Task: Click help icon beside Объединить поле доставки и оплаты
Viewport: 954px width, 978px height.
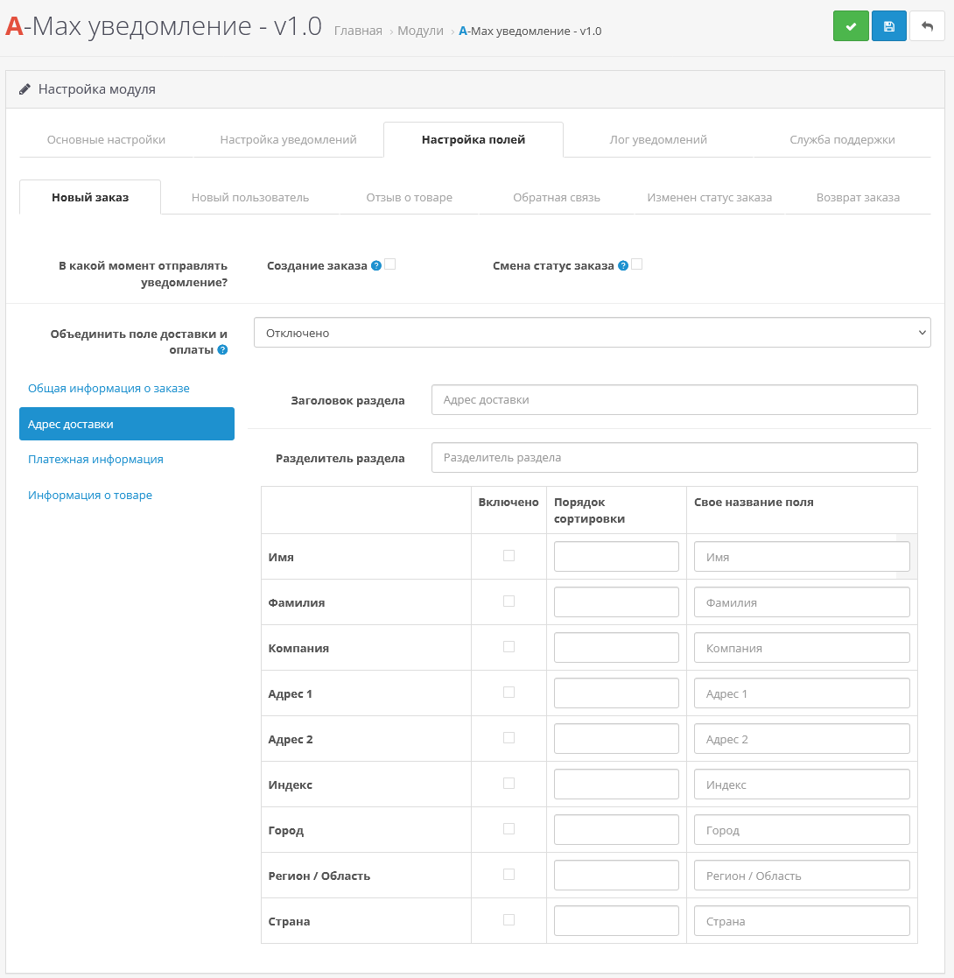Action: click(x=222, y=350)
